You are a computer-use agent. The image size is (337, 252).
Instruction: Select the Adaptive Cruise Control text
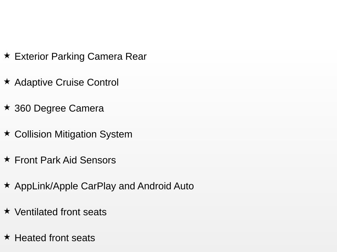(x=66, y=83)
